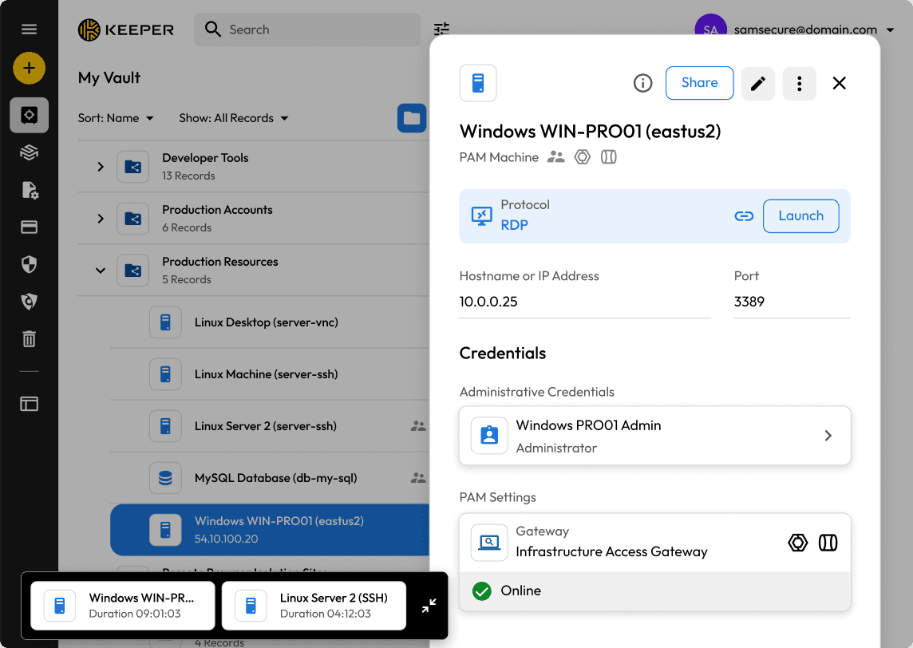
Task: Click the info icon in record header
Action: pyautogui.click(x=642, y=83)
